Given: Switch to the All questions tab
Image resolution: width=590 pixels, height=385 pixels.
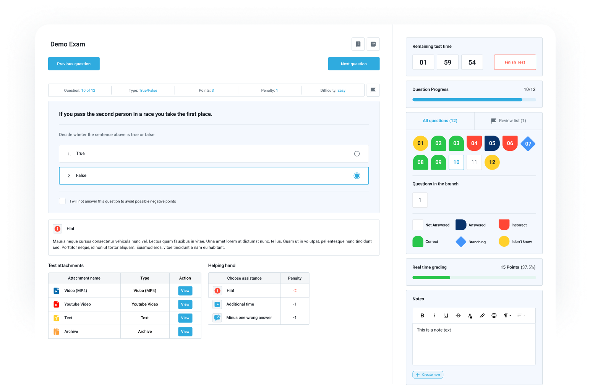Looking at the screenshot, I should tap(440, 121).
